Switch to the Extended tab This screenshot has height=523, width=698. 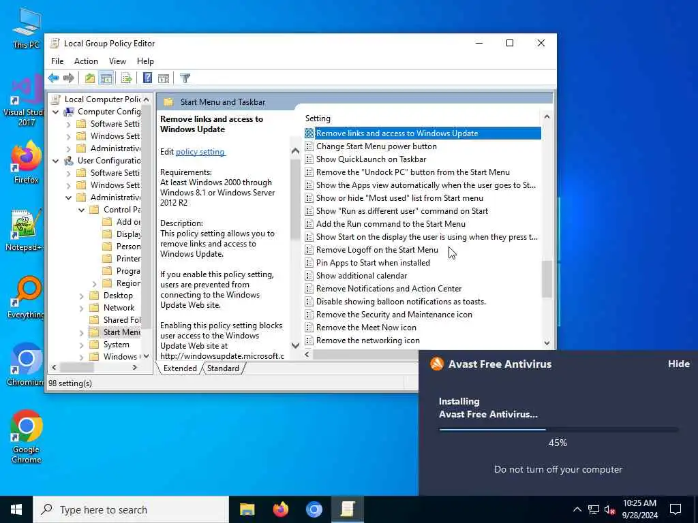180,368
